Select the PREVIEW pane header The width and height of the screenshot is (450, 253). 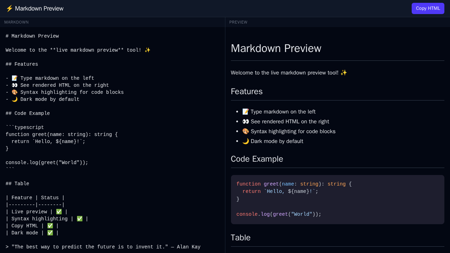coord(238,22)
